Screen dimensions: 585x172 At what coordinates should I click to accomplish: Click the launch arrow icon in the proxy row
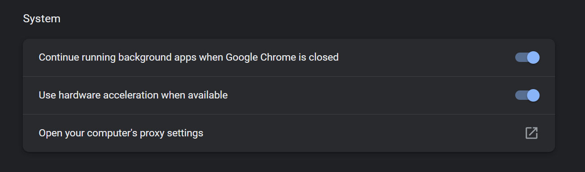[x=531, y=133]
